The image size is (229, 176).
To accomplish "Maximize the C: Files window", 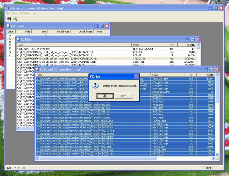I will (x=192, y=39).
